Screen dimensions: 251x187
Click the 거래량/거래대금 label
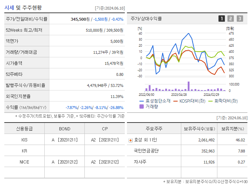(x=21, y=52)
